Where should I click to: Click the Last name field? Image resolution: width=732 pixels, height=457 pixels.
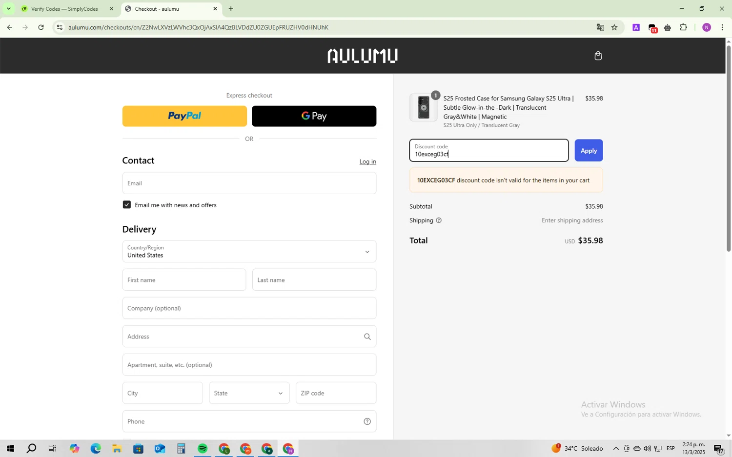pyautogui.click(x=314, y=280)
